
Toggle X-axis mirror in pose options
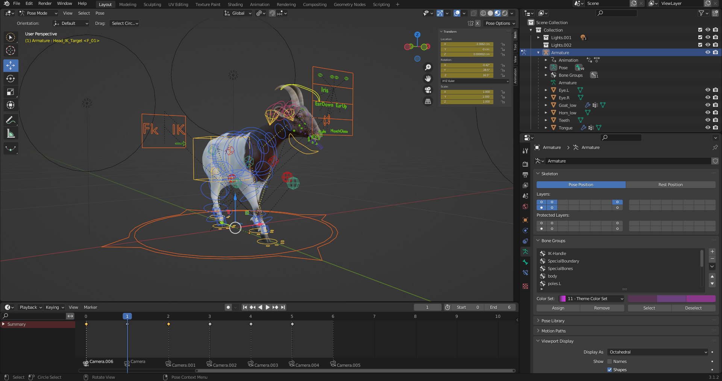coord(478,23)
